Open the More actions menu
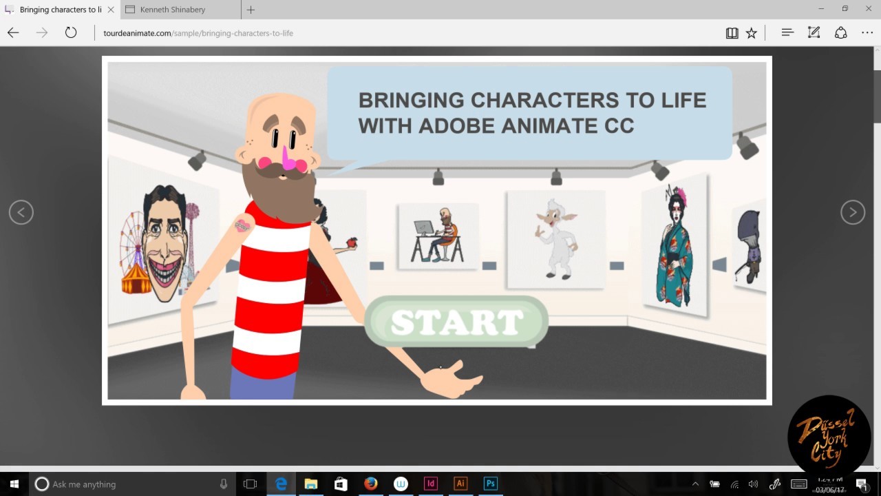The width and height of the screenshot is (881, 496). [867, 32]
